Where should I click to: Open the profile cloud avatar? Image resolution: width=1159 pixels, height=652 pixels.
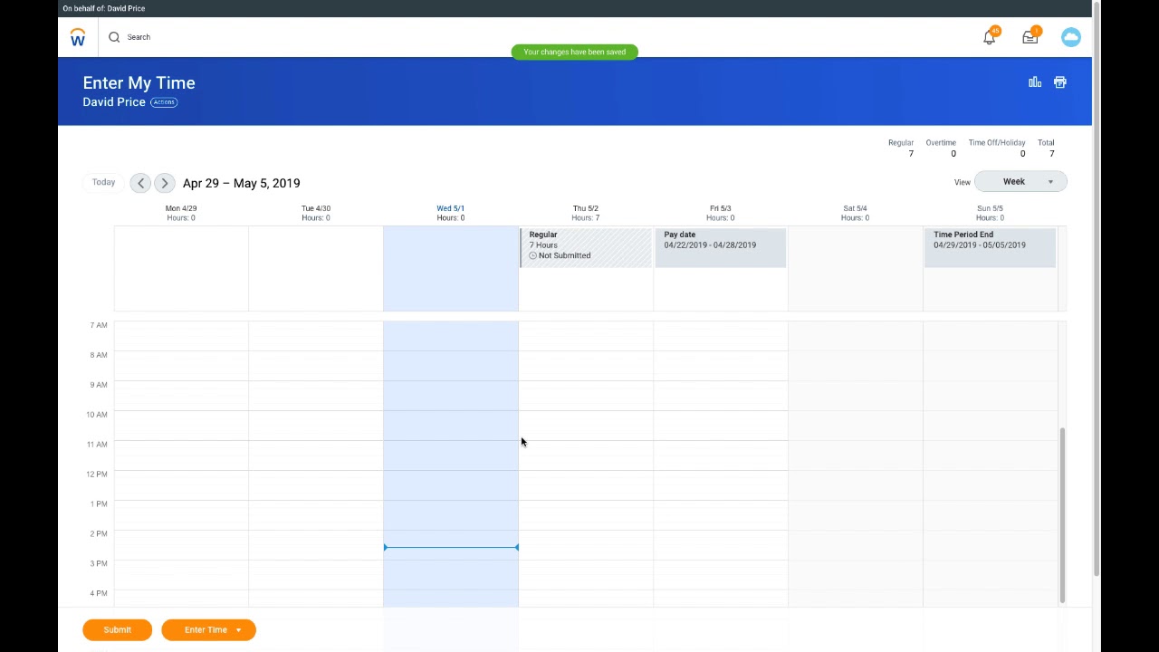coord(1071,37)
